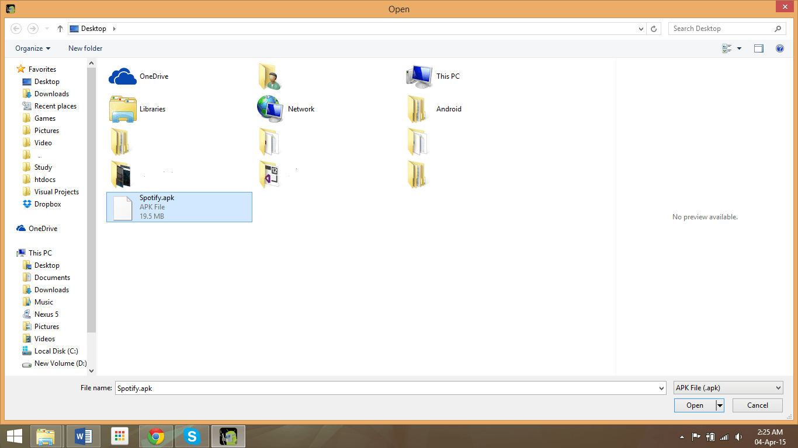This screenshot has width=798, height=448.
Task: Expand the change view options arrow
Action: coord(739,48)
